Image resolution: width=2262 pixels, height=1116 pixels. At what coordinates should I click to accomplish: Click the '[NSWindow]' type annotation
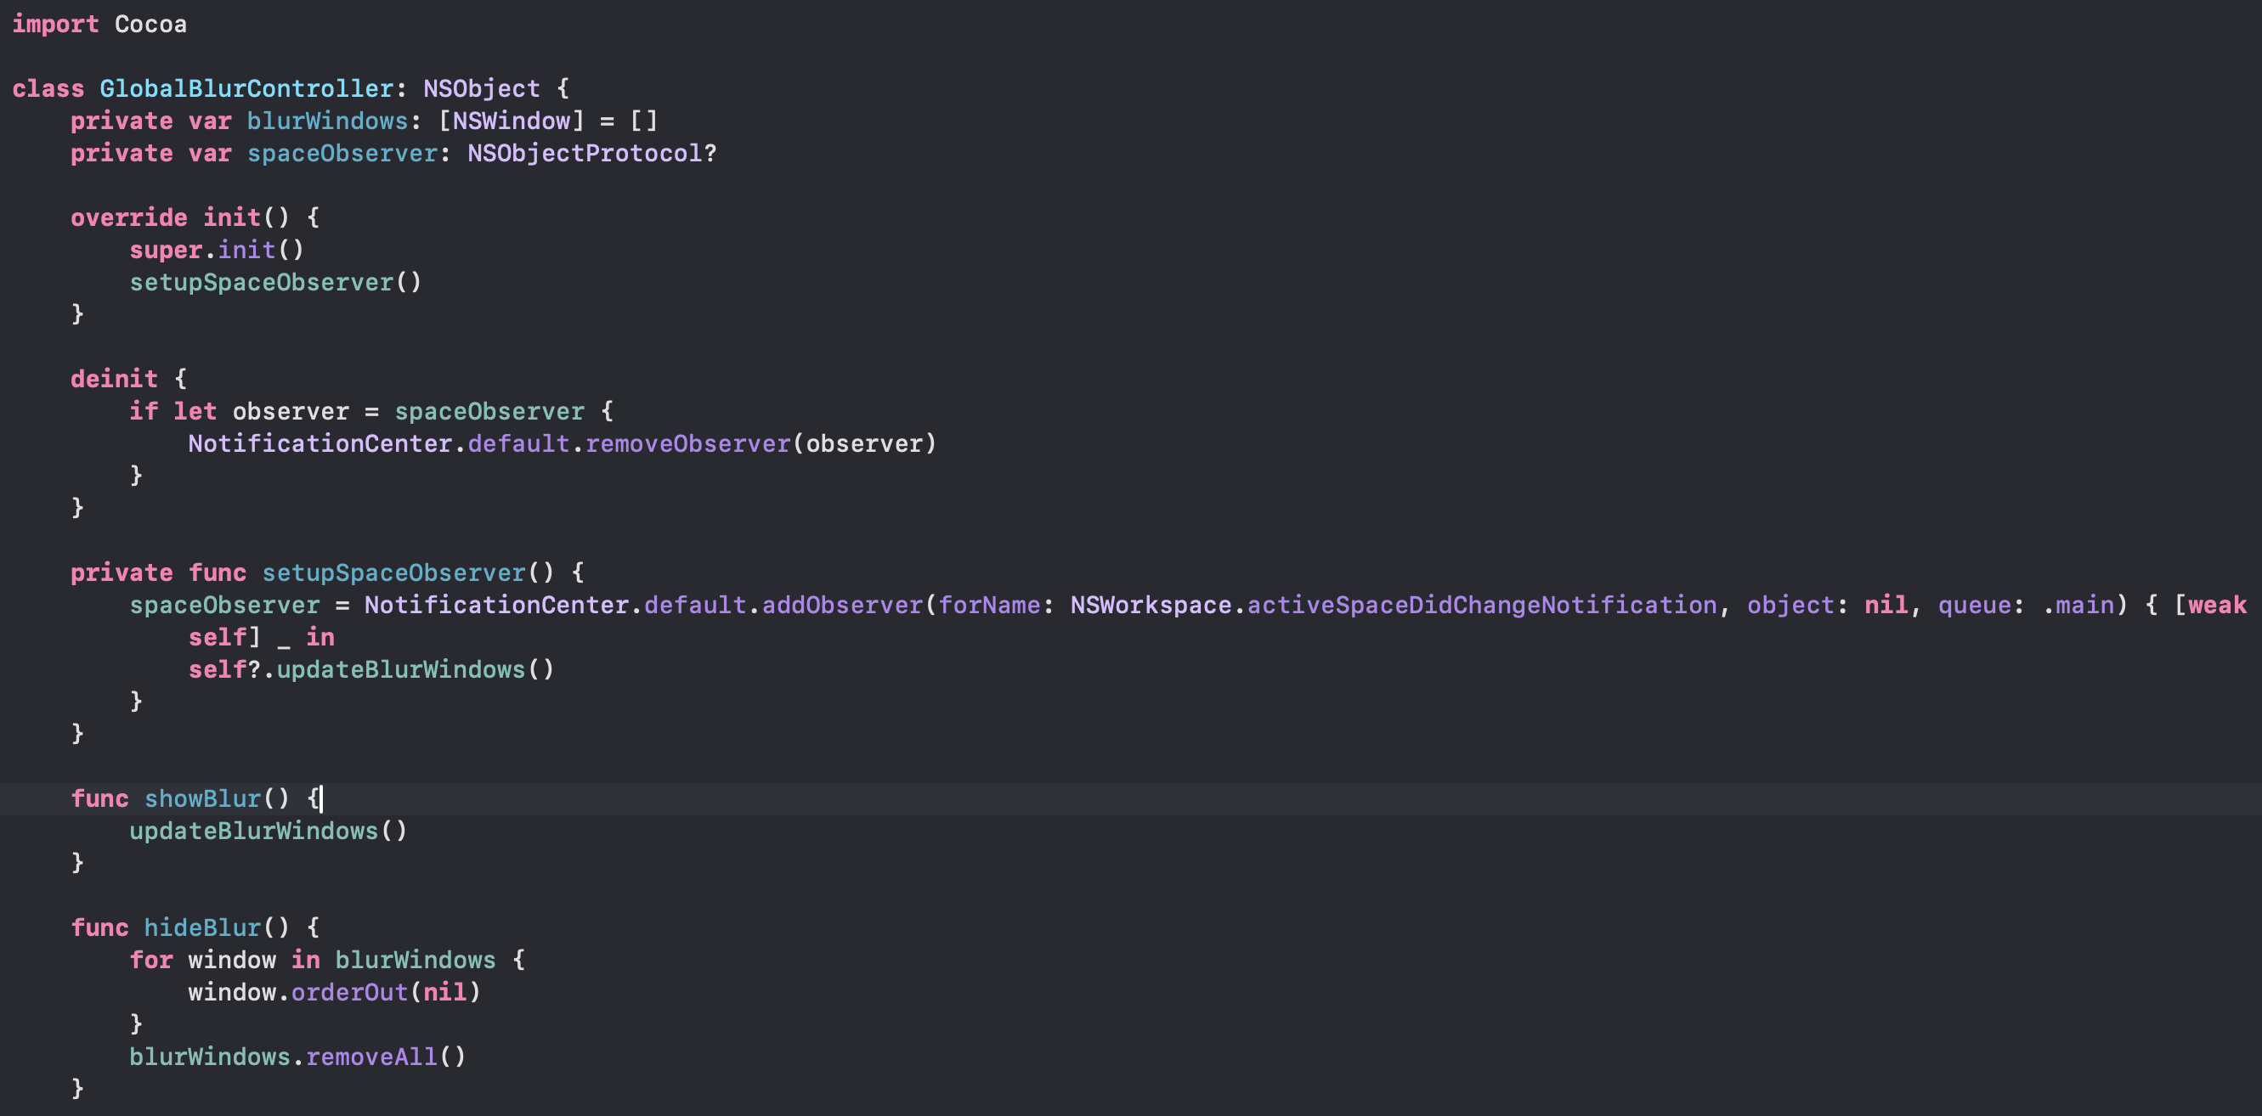coord(512,121)
